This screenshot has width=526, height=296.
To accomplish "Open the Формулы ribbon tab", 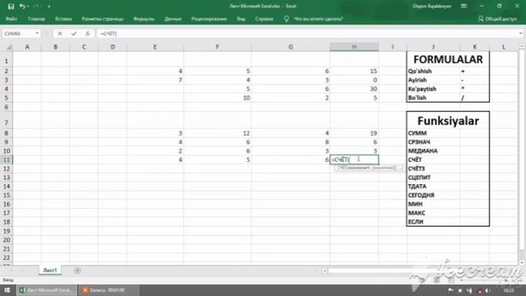I will point(144,19).
